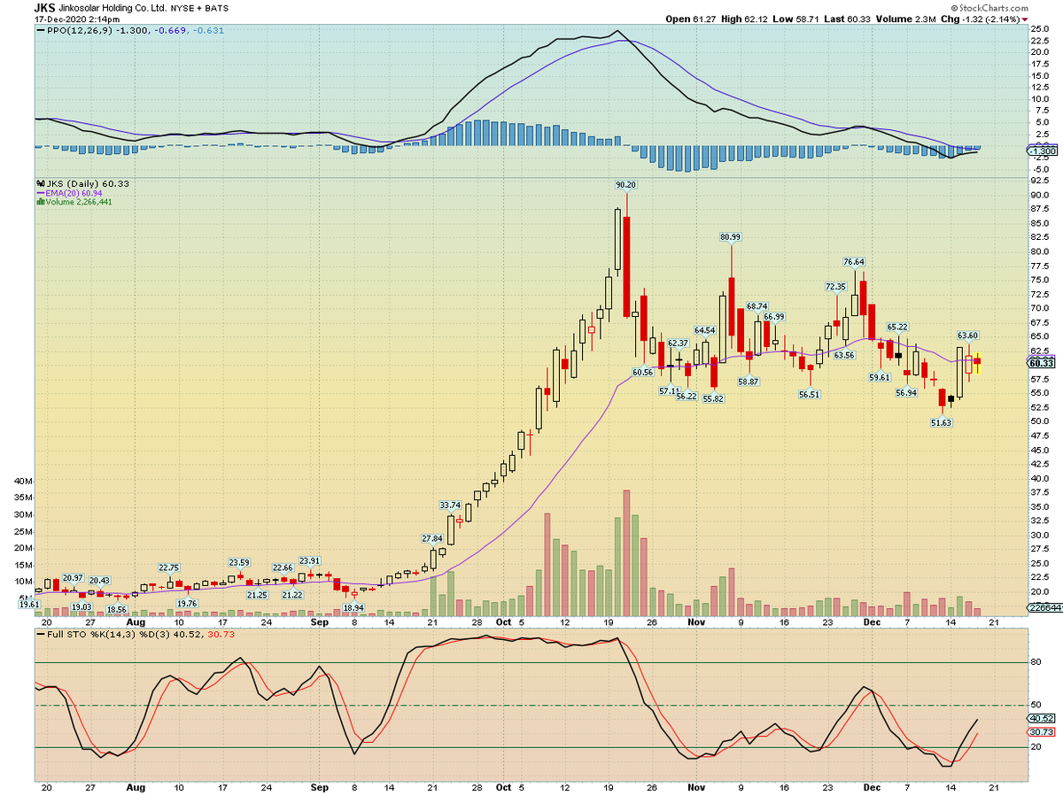
Task: Click the 30.73 tag on stochastic axis
Action: coord(1039,732)
